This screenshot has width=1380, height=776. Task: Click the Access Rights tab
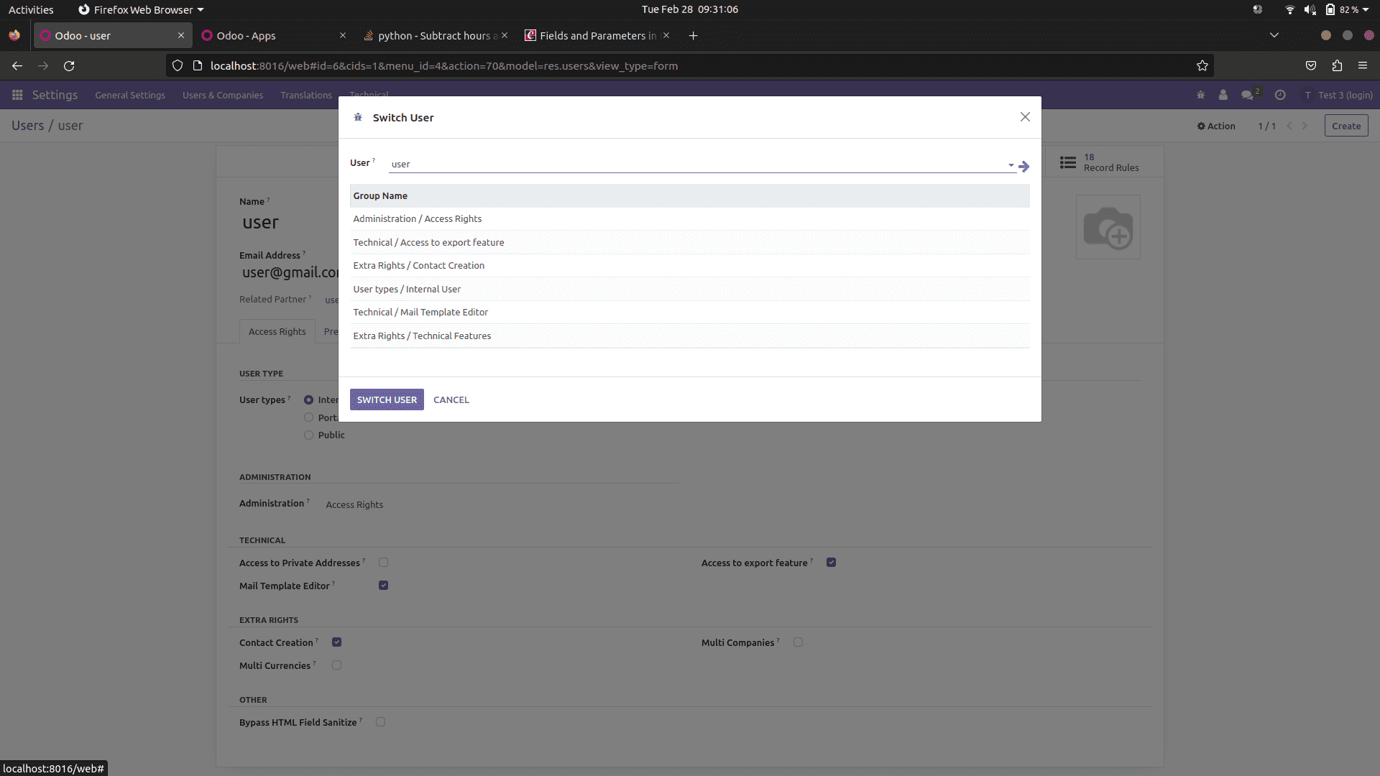(277, 331)
